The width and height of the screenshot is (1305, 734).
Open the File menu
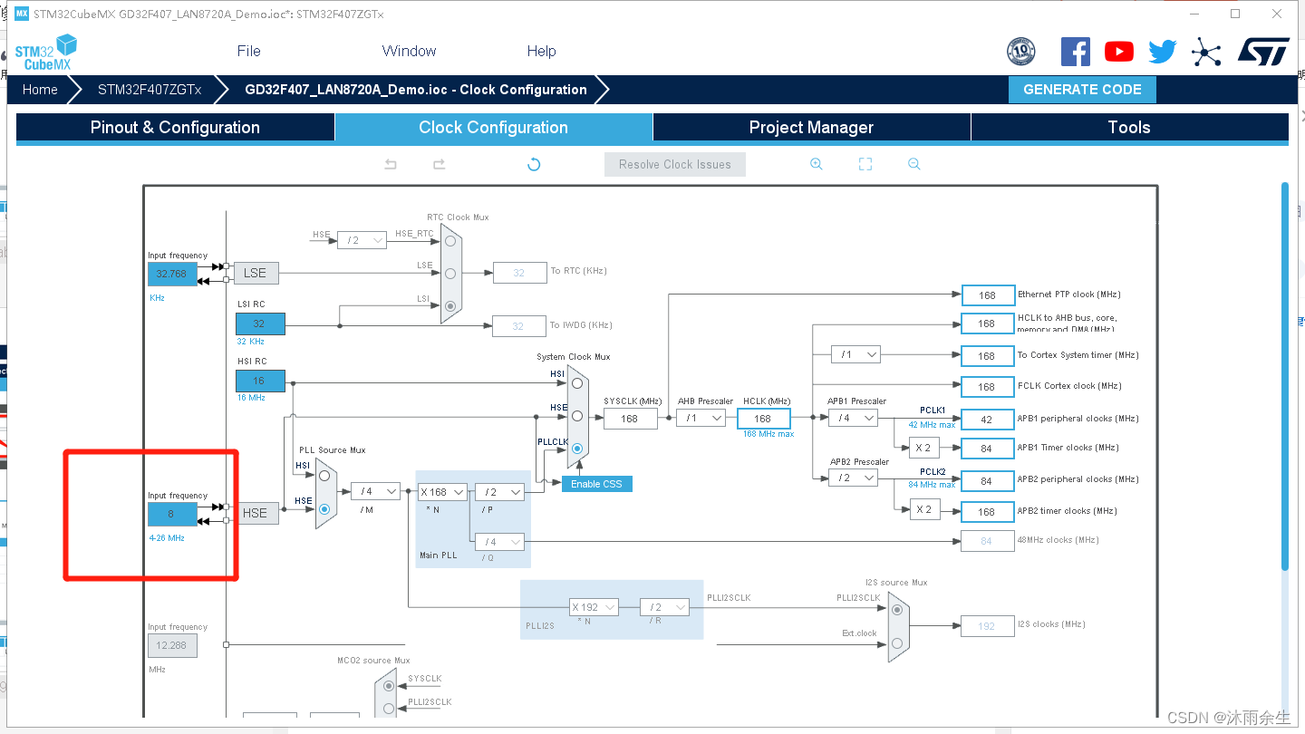[x=249, y=51]
